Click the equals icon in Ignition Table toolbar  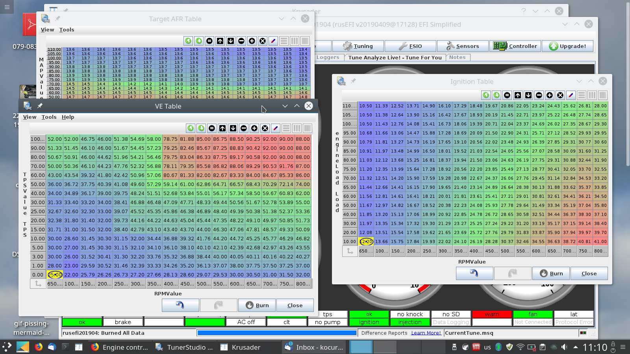click(x=507, y=95)
